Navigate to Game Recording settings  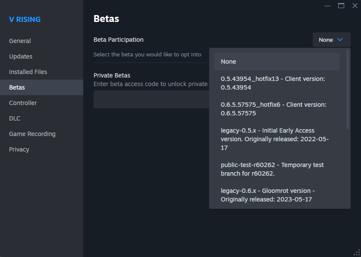[32, 134]
